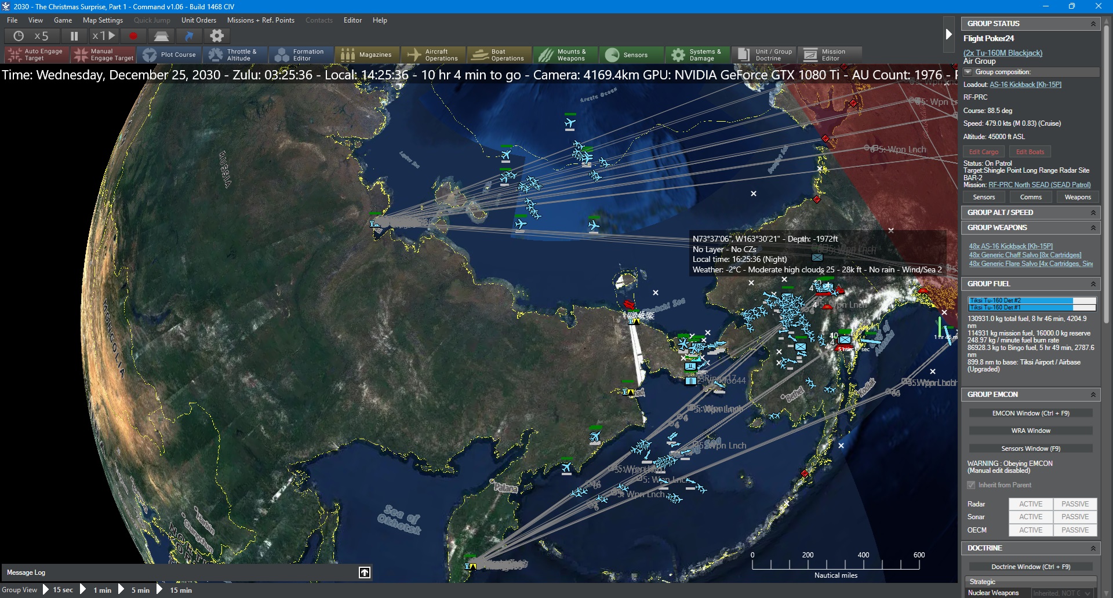This screenshot has height=598, width=1113.
Task: Open the gear settings toolbar icon
Action: (217, 36)
